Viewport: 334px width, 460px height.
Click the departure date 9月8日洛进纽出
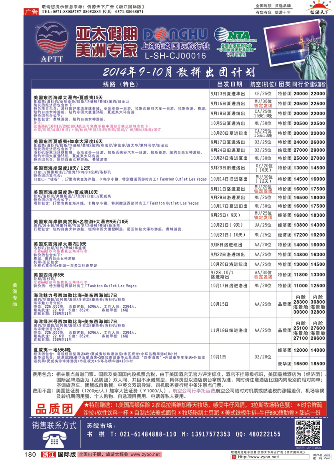point(226,245)
